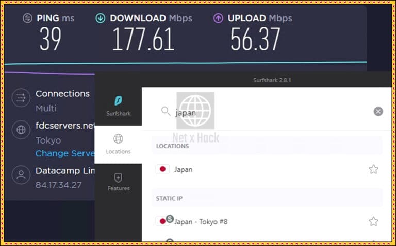Click the user icon beside Datacamp
Viewport: 396px width, 246px height.
pos(21,174)
